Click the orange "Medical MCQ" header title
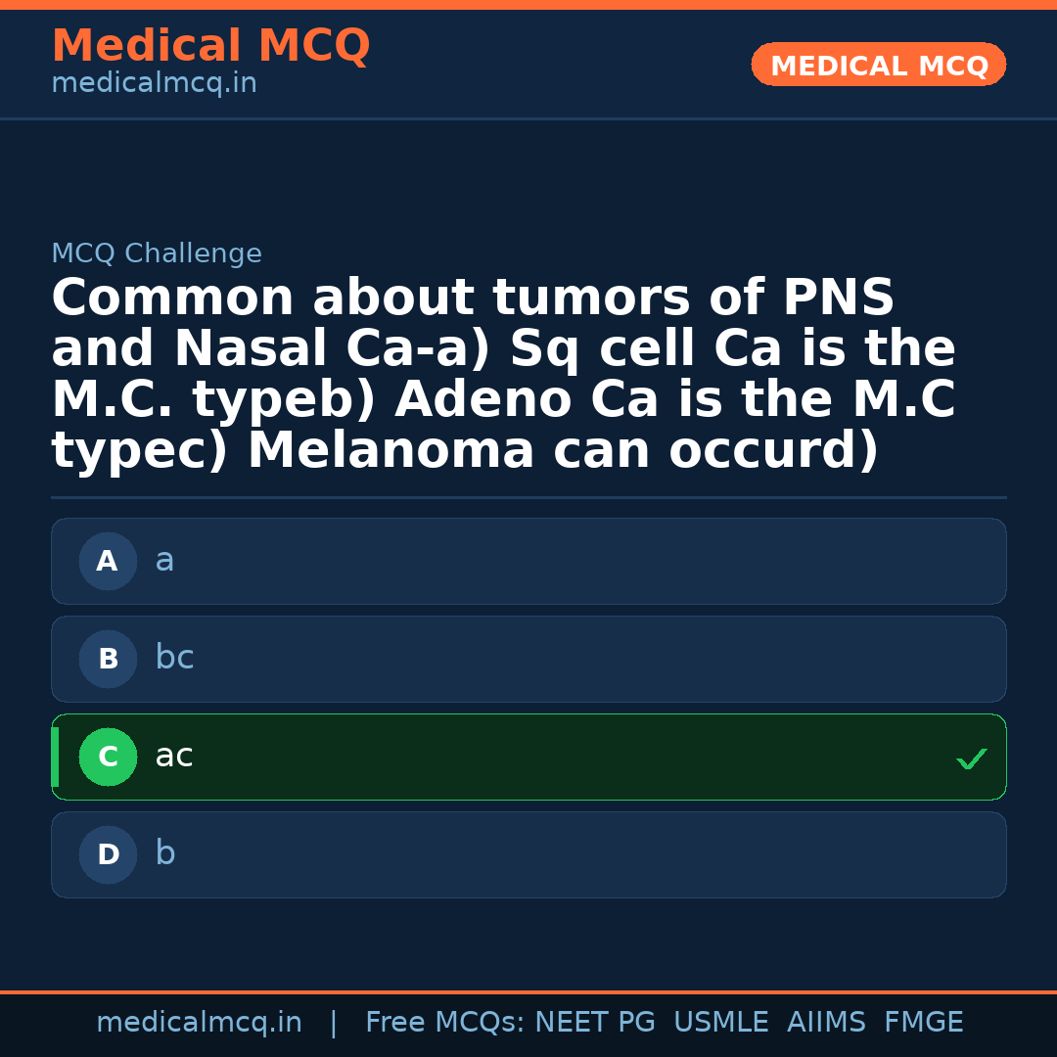 [x=210, y=46]
